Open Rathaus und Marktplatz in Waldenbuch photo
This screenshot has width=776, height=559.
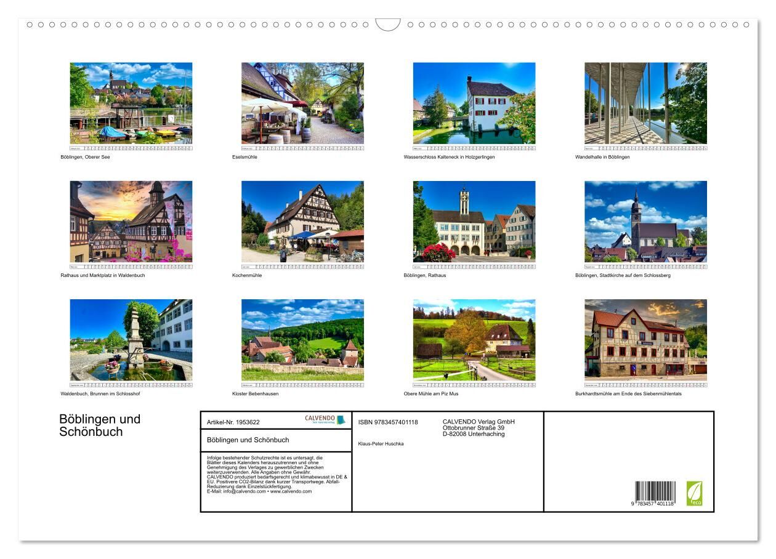pyautogui.click(x=131, y=222)
